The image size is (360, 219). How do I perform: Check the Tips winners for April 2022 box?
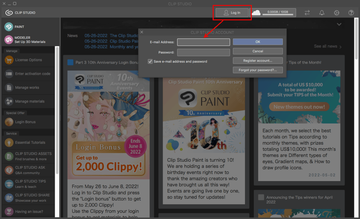click(261, 197)
